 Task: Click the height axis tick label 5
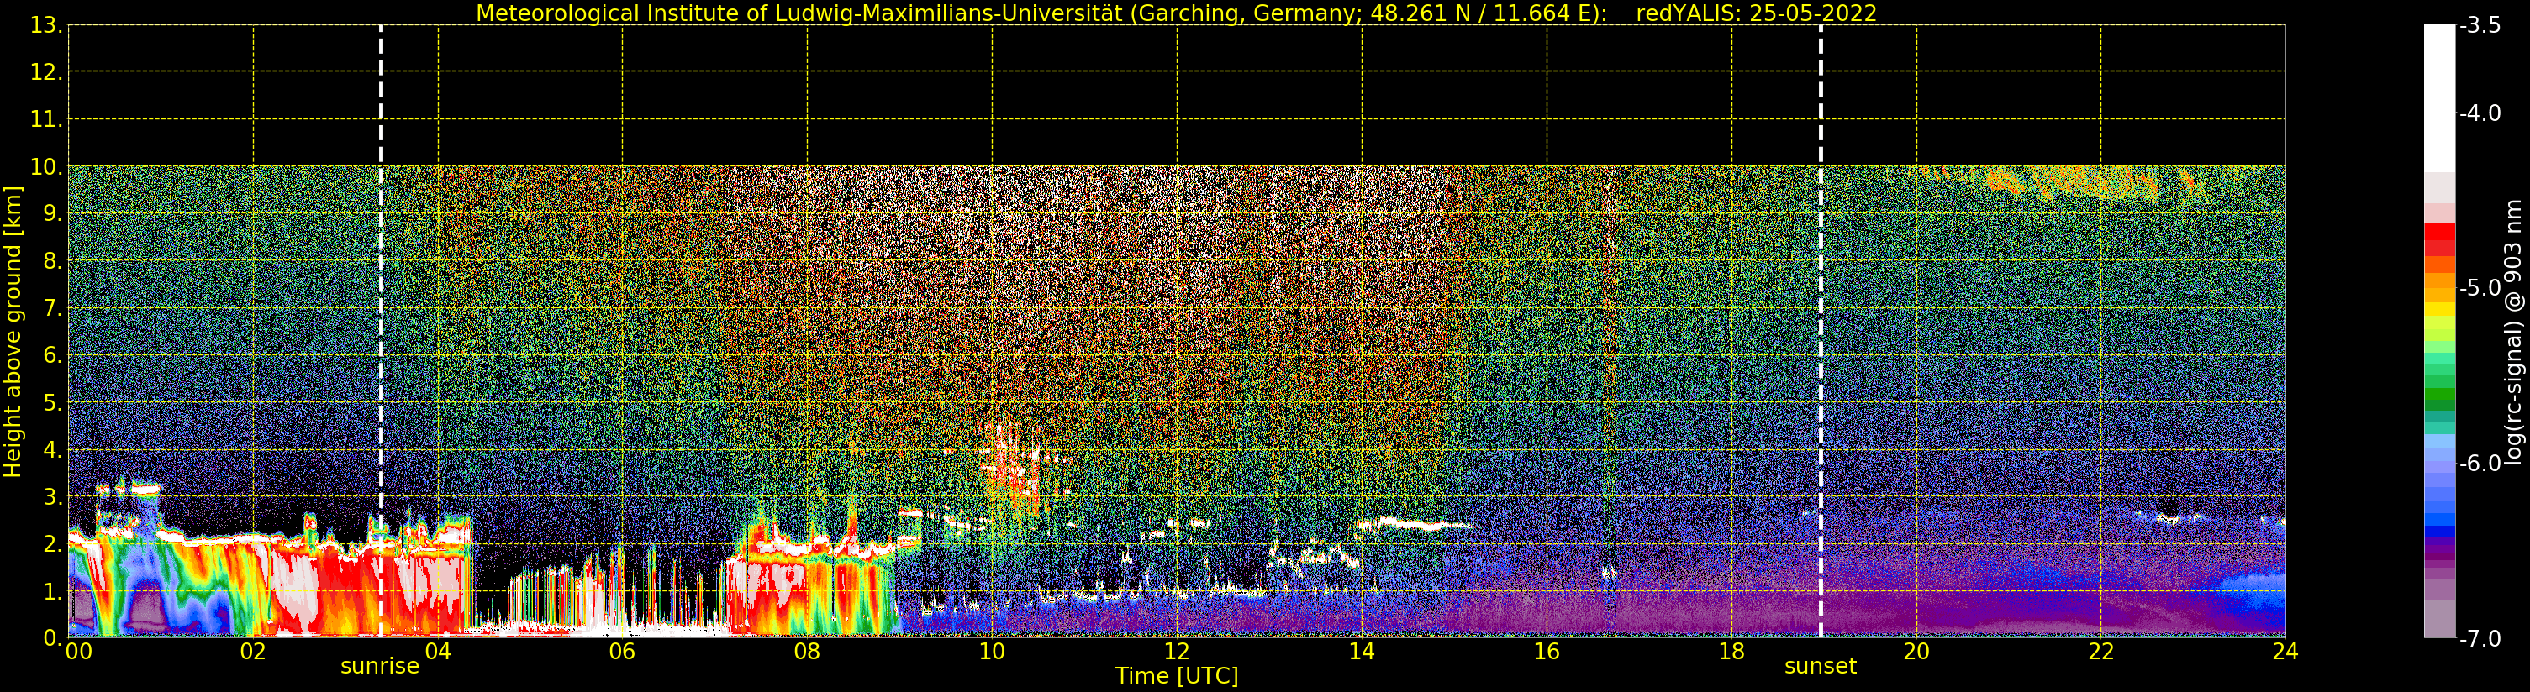click(x=51, y=402)
